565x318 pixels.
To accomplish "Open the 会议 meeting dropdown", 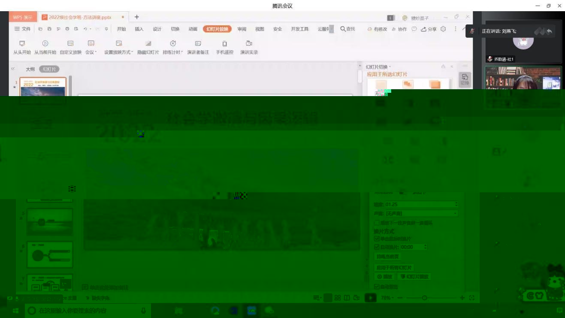I will click(91, 47).
